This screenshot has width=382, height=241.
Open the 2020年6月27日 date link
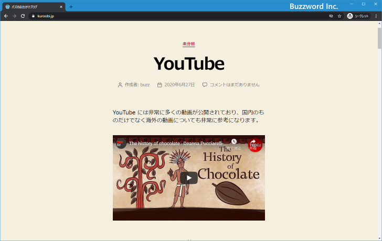tap(179, 85)
